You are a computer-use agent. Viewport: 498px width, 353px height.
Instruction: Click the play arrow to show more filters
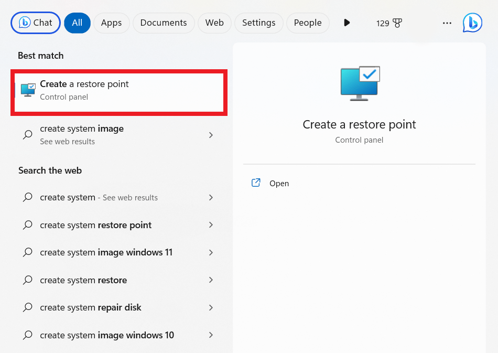(347, 23)
